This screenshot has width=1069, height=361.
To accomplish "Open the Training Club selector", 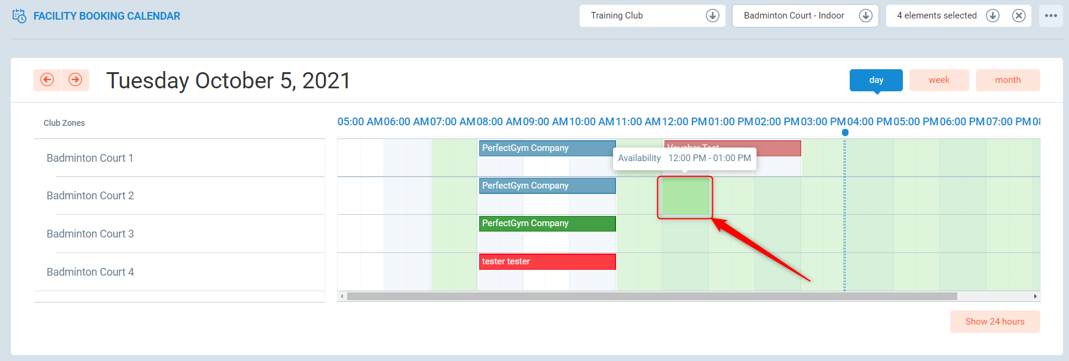I will click(642, 16).
